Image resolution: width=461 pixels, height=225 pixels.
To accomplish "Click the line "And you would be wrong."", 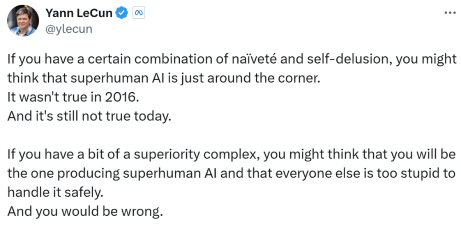I will click(x=85, y=212).
